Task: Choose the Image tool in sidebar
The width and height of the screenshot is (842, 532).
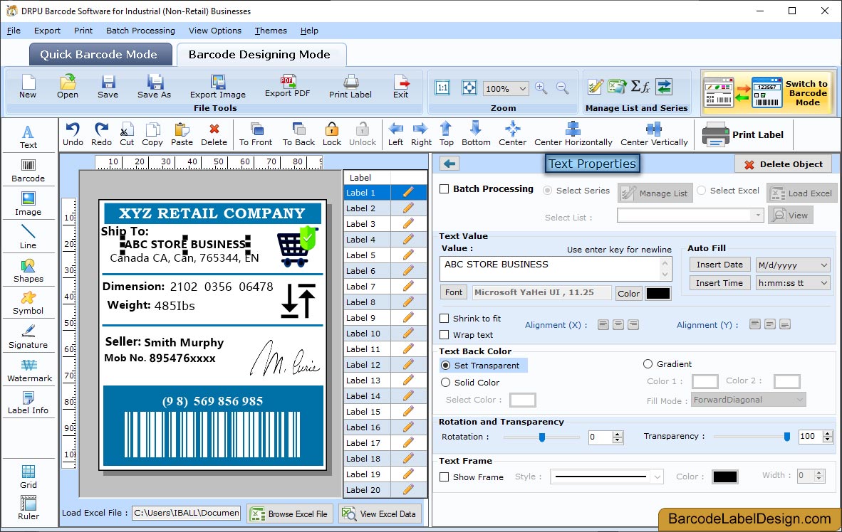Action: click(x=28, y=204)
